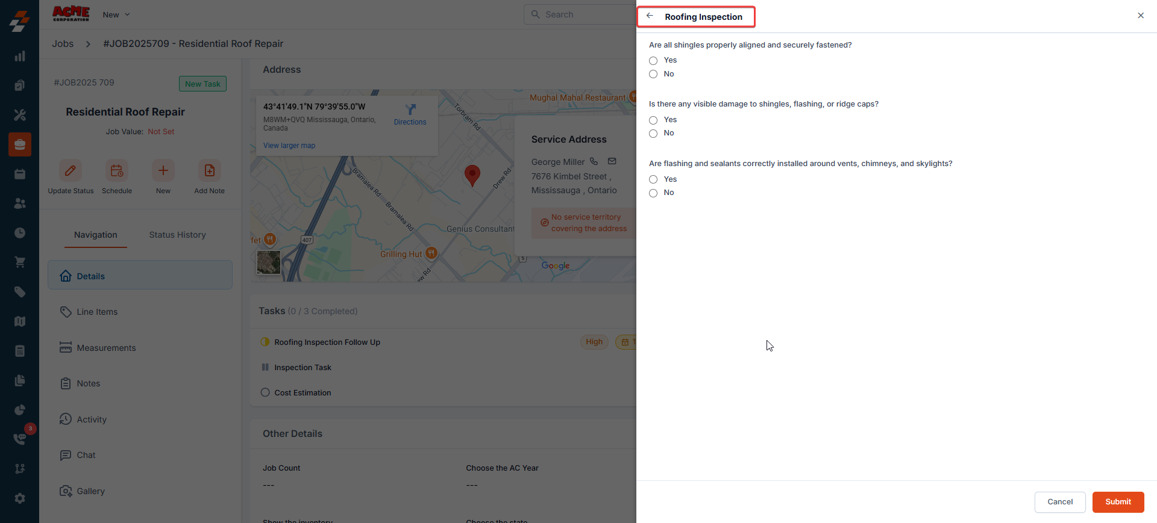Open View larger map link
Image resolution: width=1157 pixels, height=523 pixels.
(289, 146)
